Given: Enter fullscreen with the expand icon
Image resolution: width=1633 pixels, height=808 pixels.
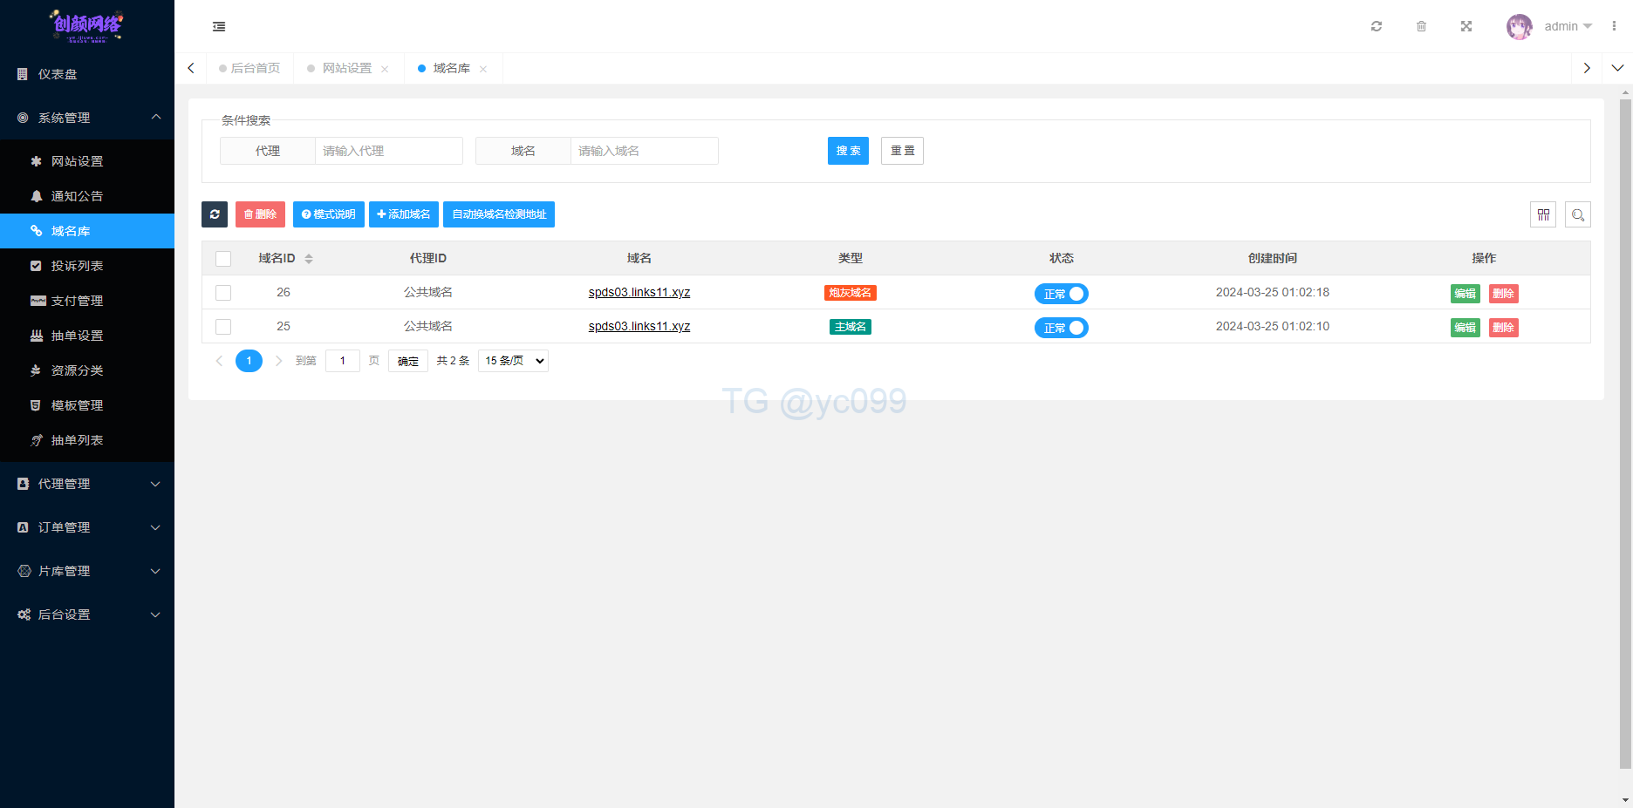Looking at the screenshot, I should tap(1466, 26).
